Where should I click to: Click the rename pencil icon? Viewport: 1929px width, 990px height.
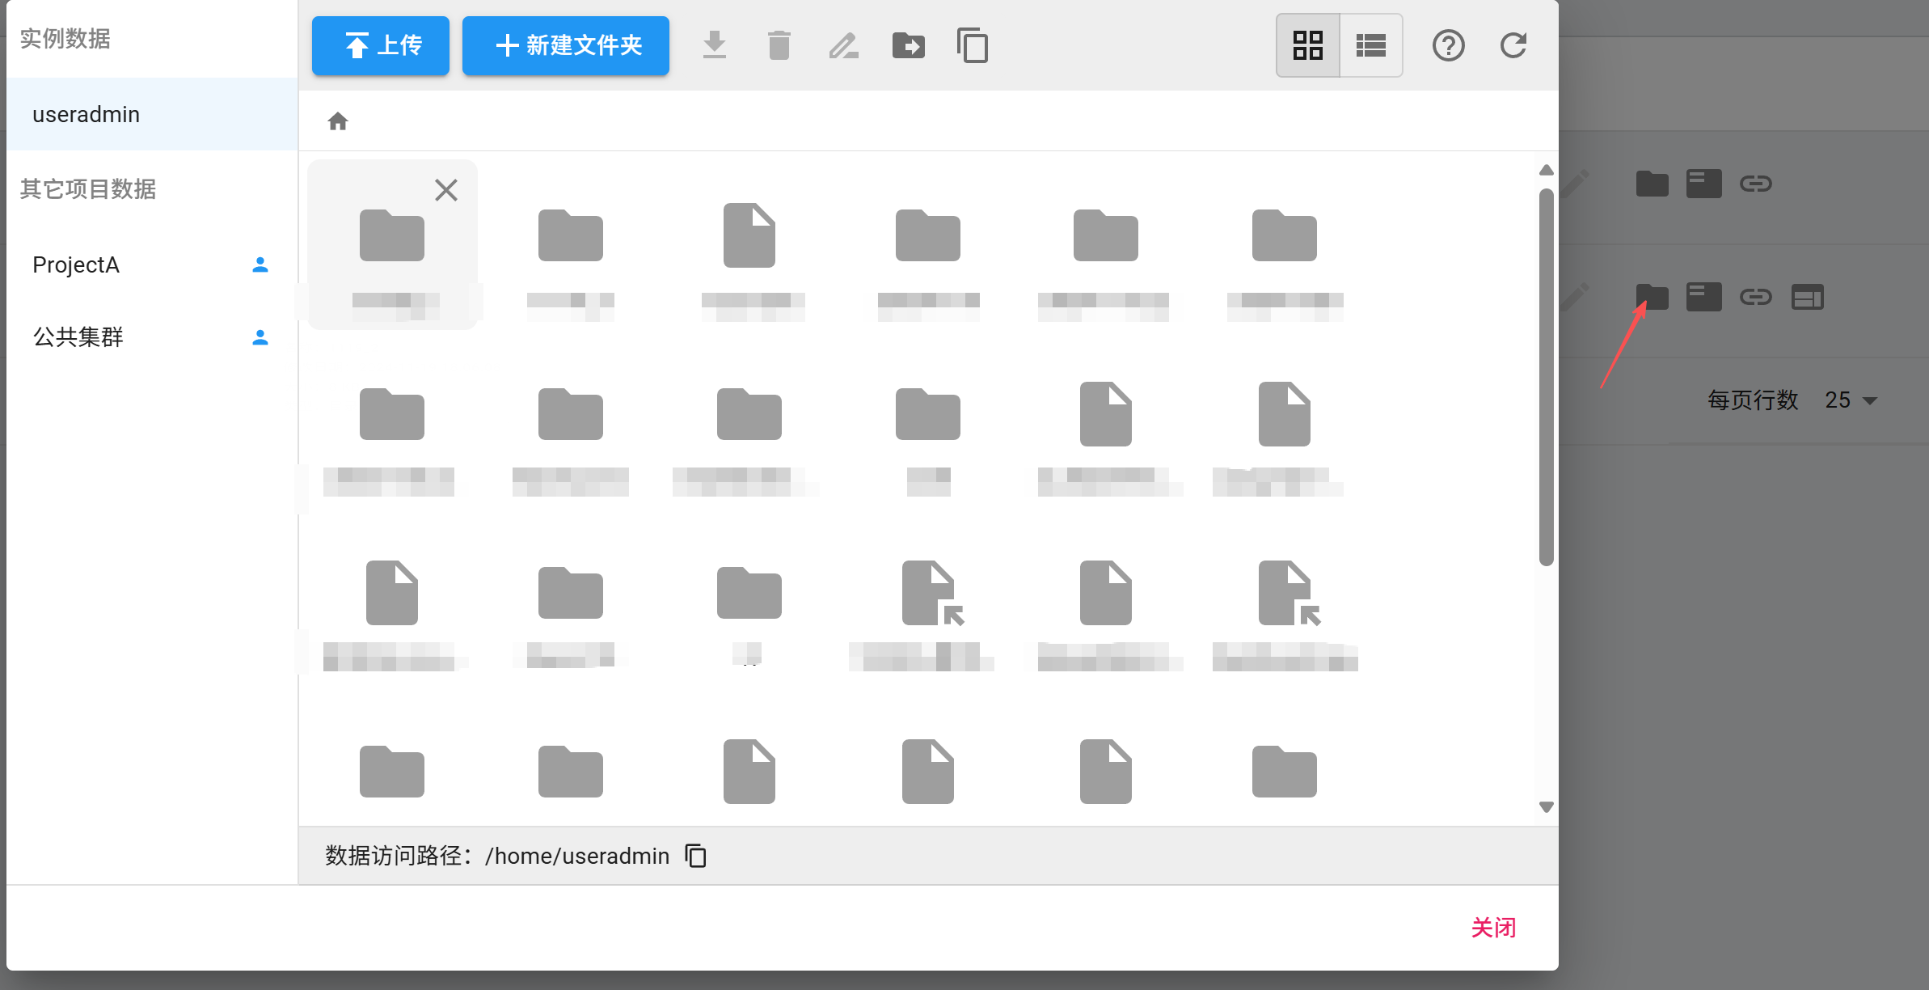[x=843, y=46]
